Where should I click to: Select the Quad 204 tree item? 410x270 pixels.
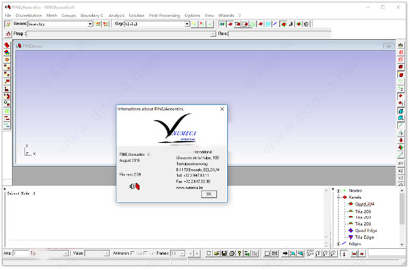(364, 204)
